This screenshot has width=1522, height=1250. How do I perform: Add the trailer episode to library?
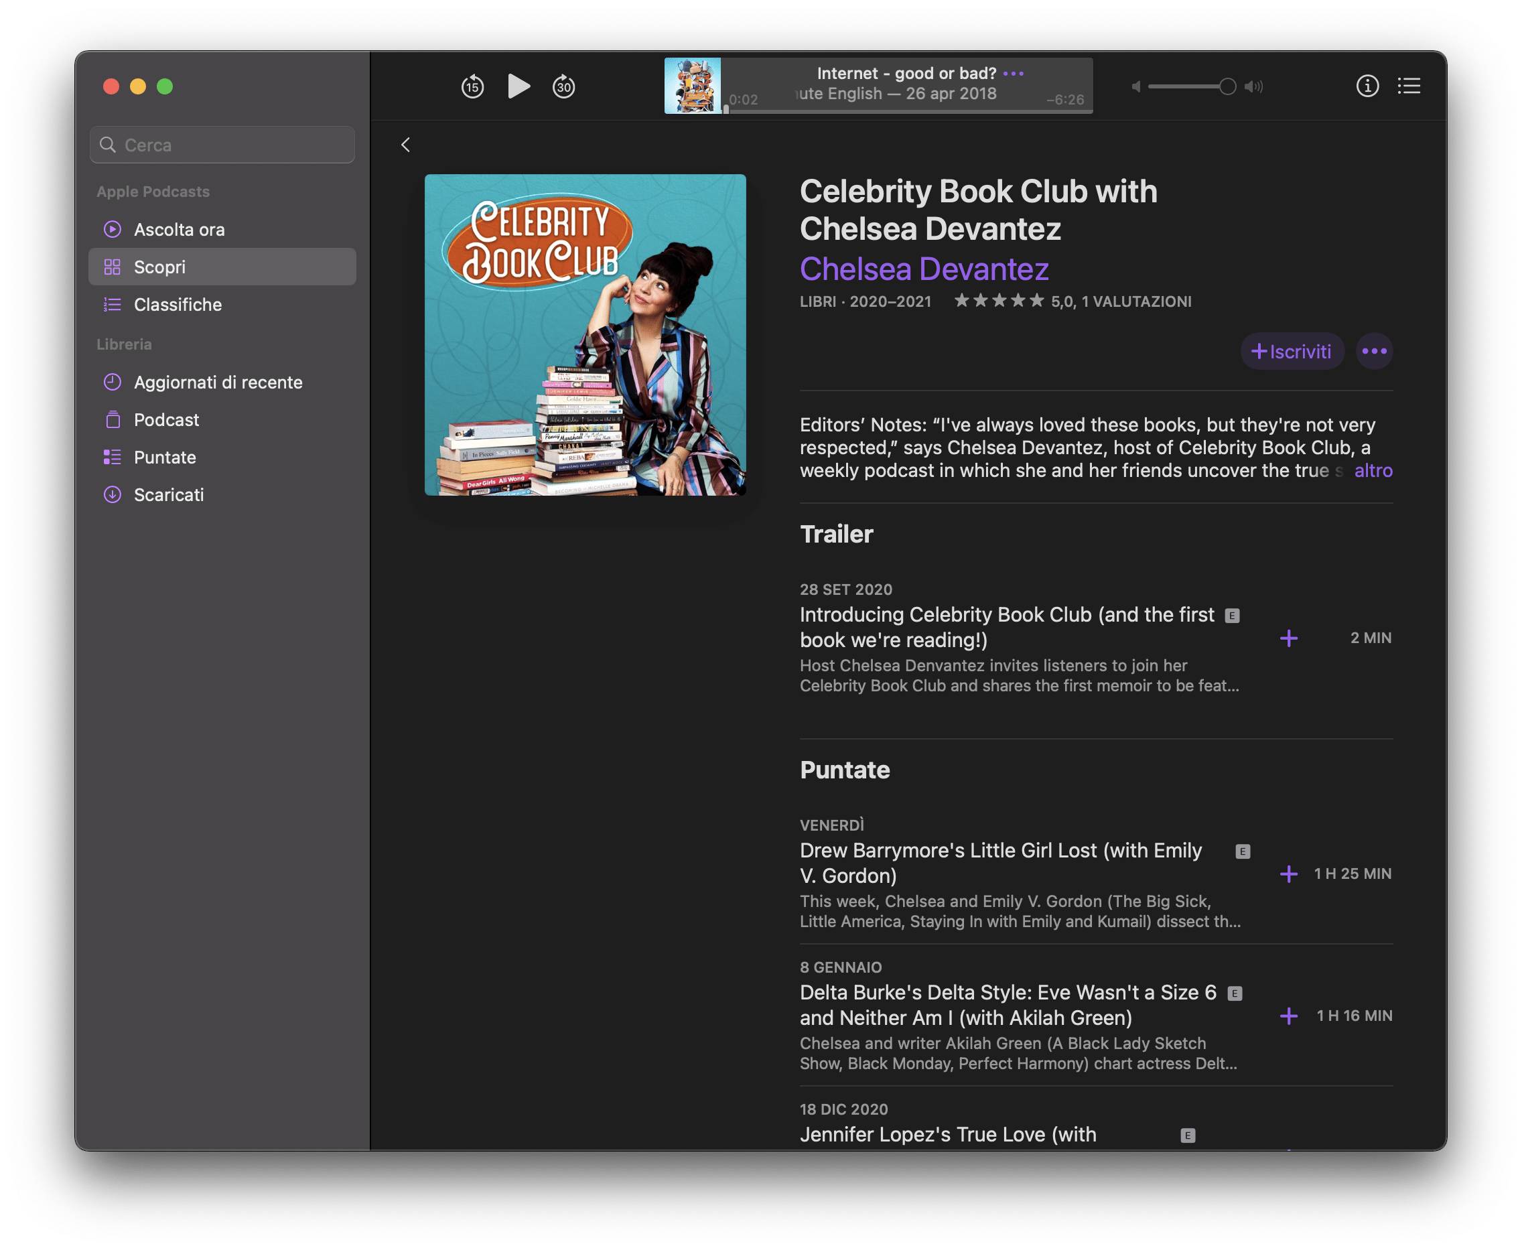click(1289, 638)
